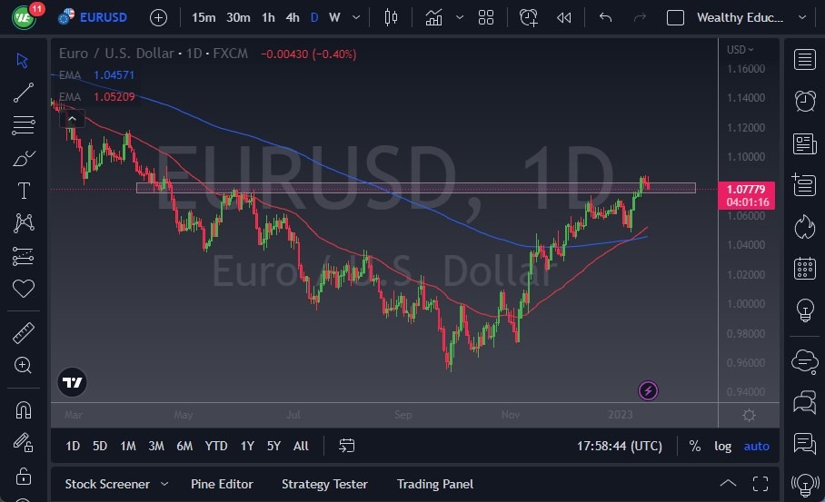Select the arrow cursor tool
Viewport: 825px width, 502px height.
(22, 60)
